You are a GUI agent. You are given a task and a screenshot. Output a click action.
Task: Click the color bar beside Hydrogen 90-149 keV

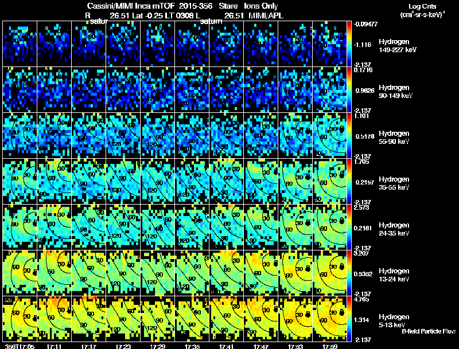click(x=349, y=90)
